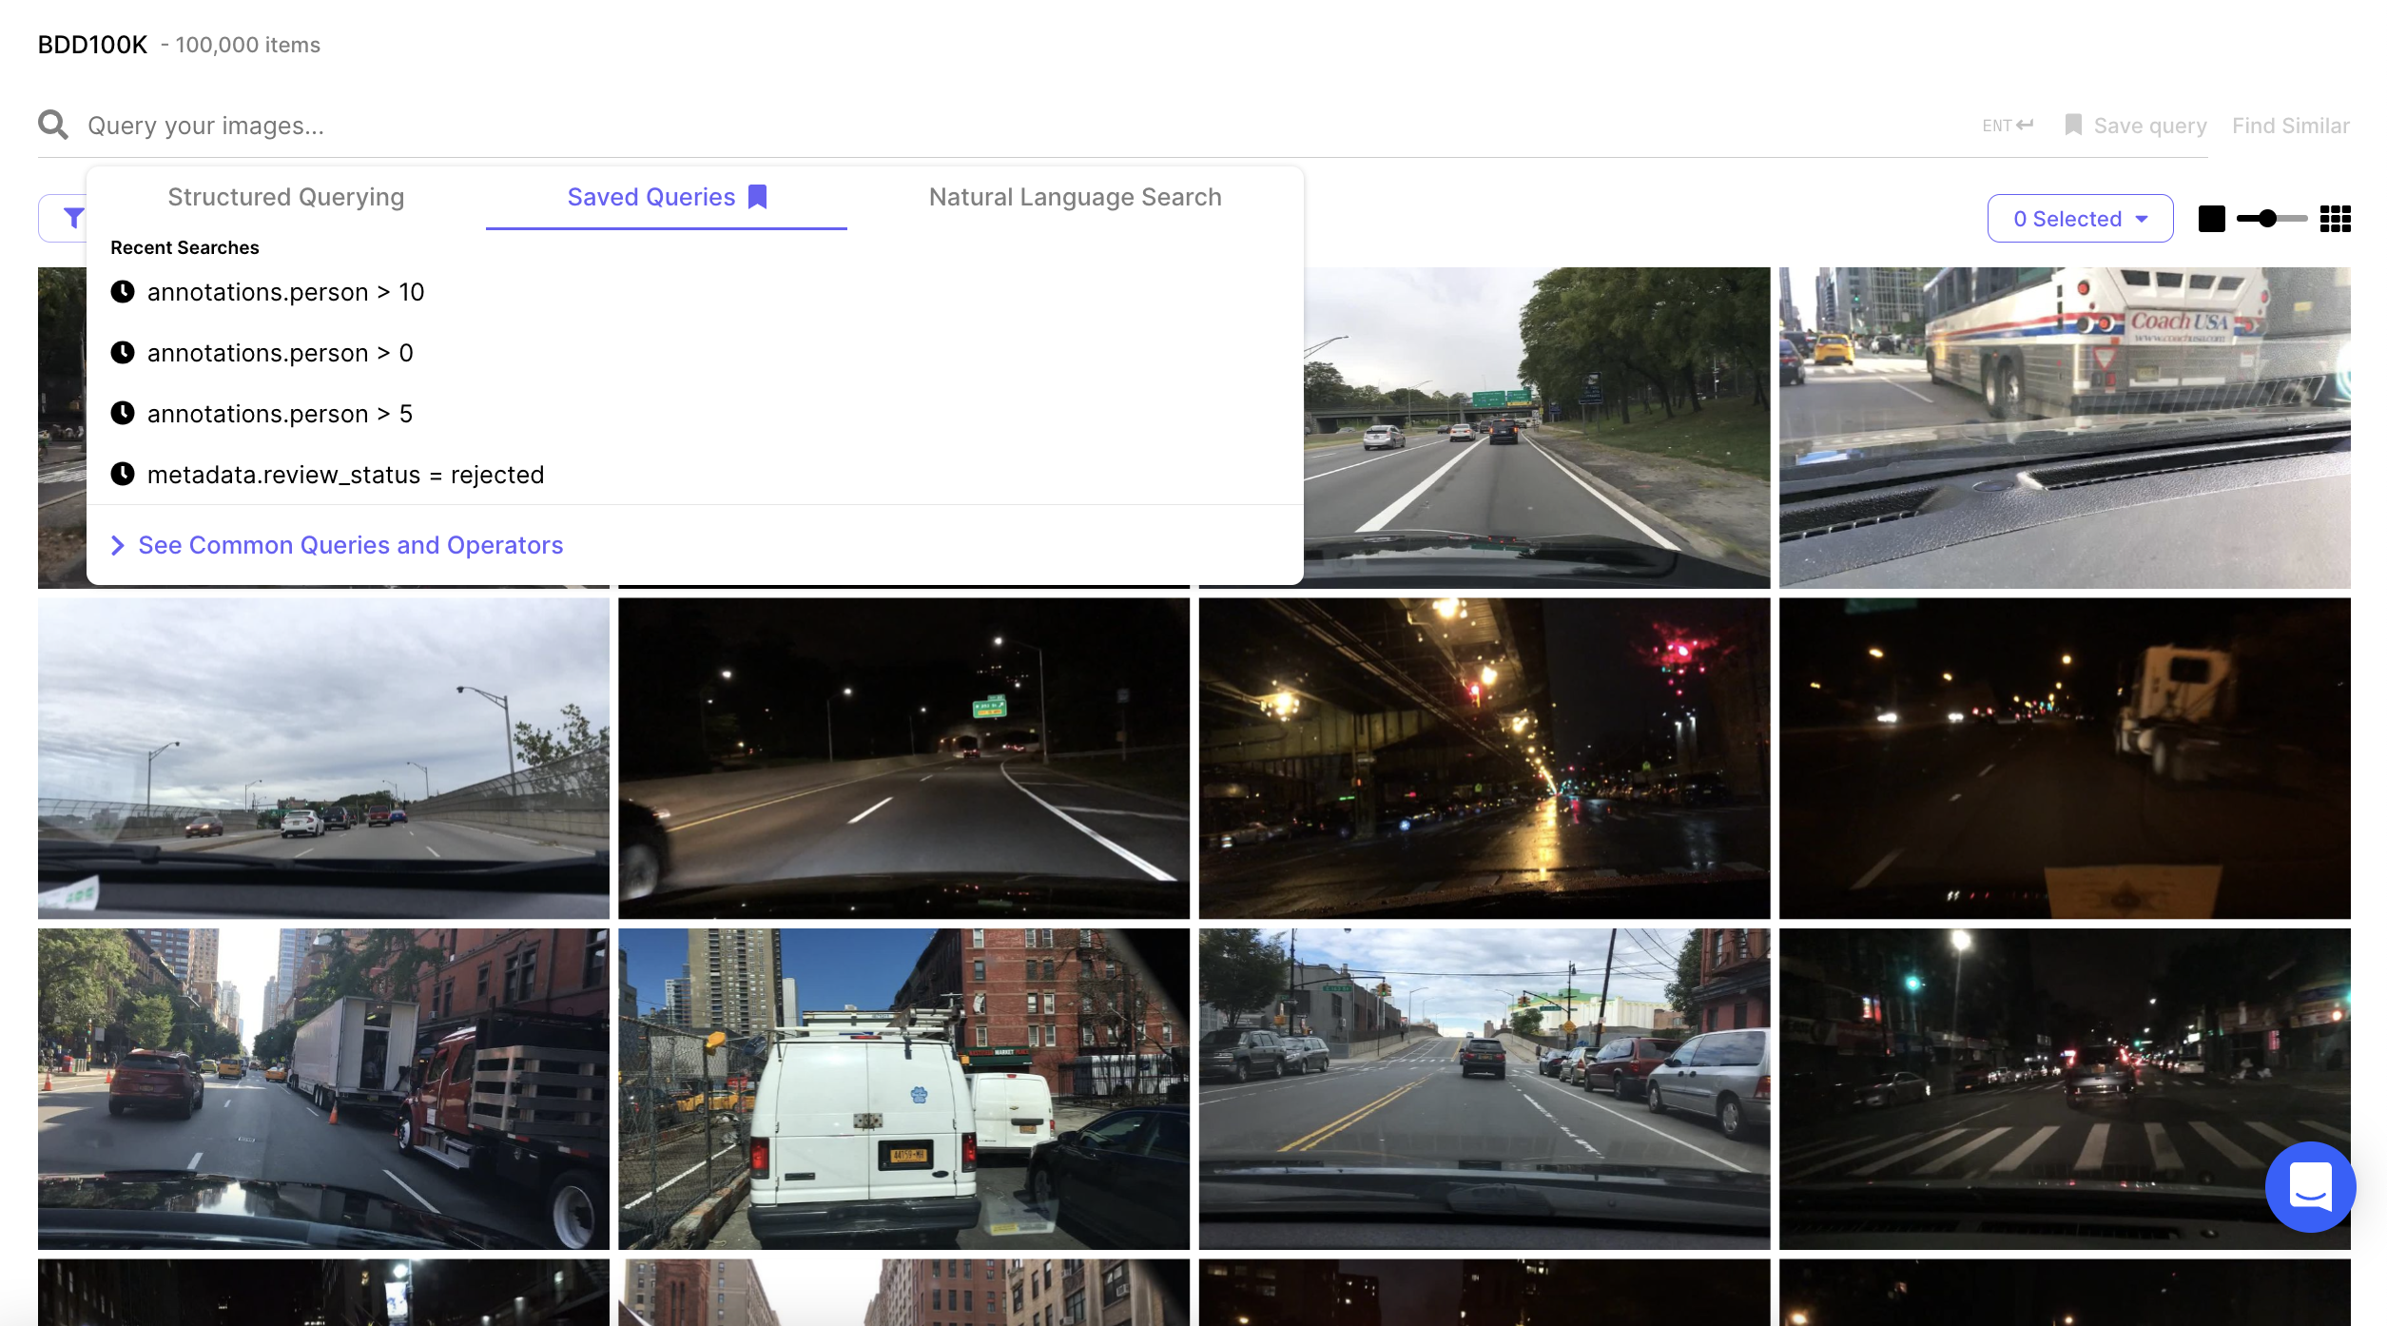Switch to Structured Querying tab
The height and width of the screenshot is (1326, 2387).
pos(285,197)
